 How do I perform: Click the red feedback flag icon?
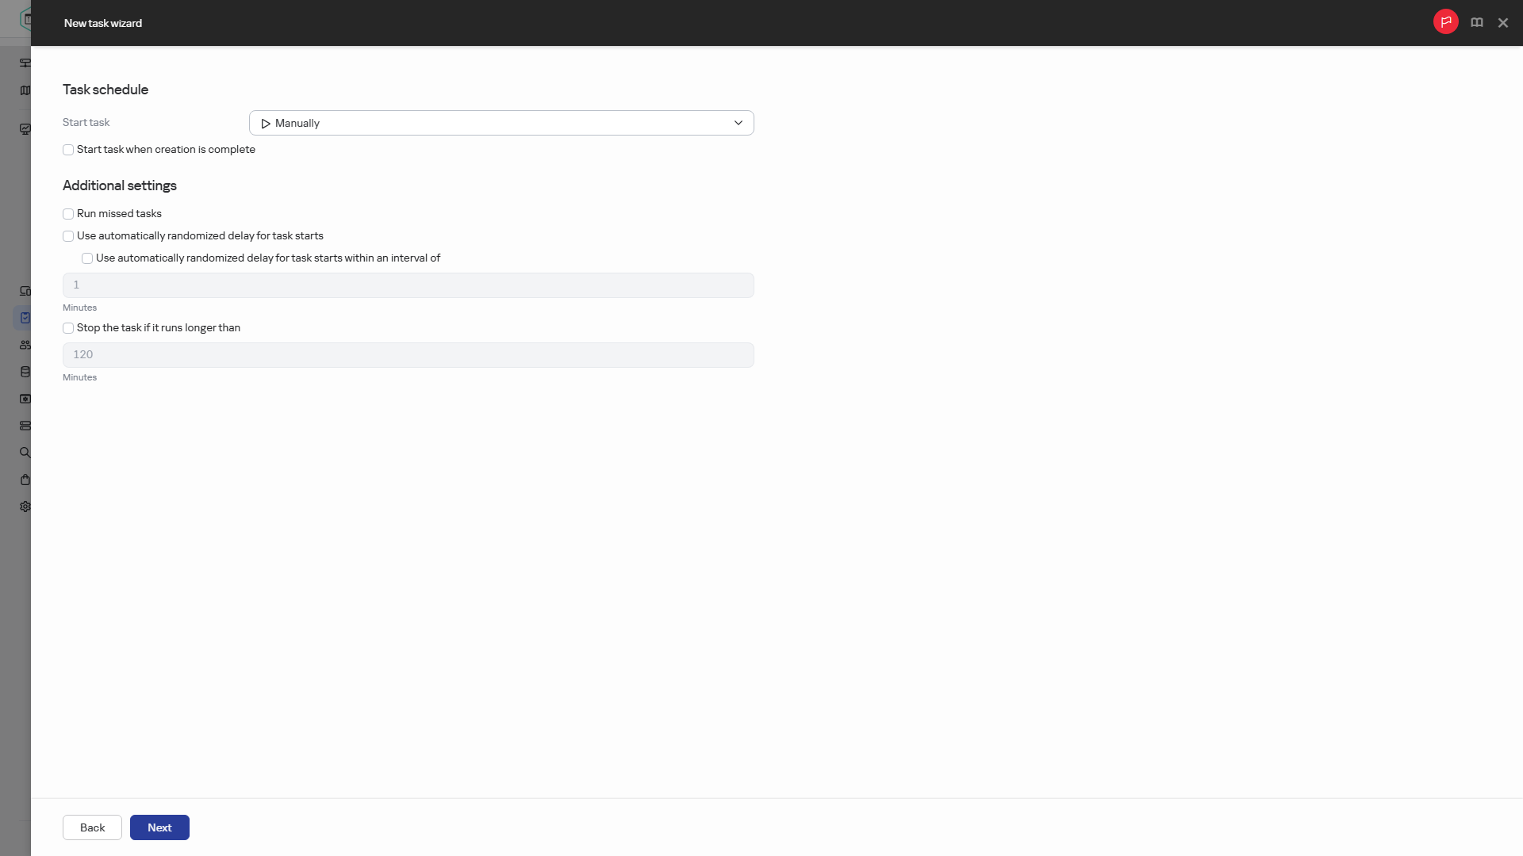1445,22
